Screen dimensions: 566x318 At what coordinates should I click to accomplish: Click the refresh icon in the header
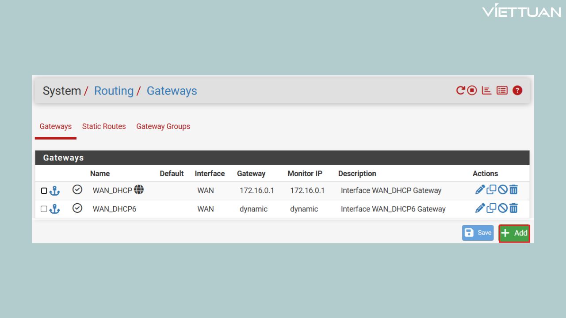(460, 90)
